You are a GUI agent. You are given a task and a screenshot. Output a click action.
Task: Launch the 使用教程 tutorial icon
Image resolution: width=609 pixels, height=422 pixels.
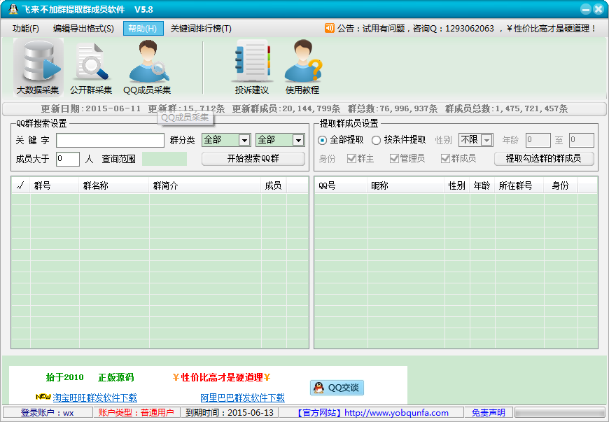[302, 68]
